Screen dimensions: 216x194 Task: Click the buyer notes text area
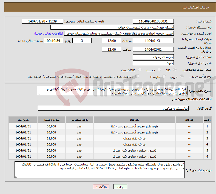pos(100,170)
